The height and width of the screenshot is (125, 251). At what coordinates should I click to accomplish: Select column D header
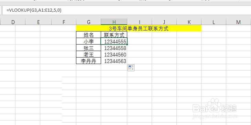(x=13, y=22)
